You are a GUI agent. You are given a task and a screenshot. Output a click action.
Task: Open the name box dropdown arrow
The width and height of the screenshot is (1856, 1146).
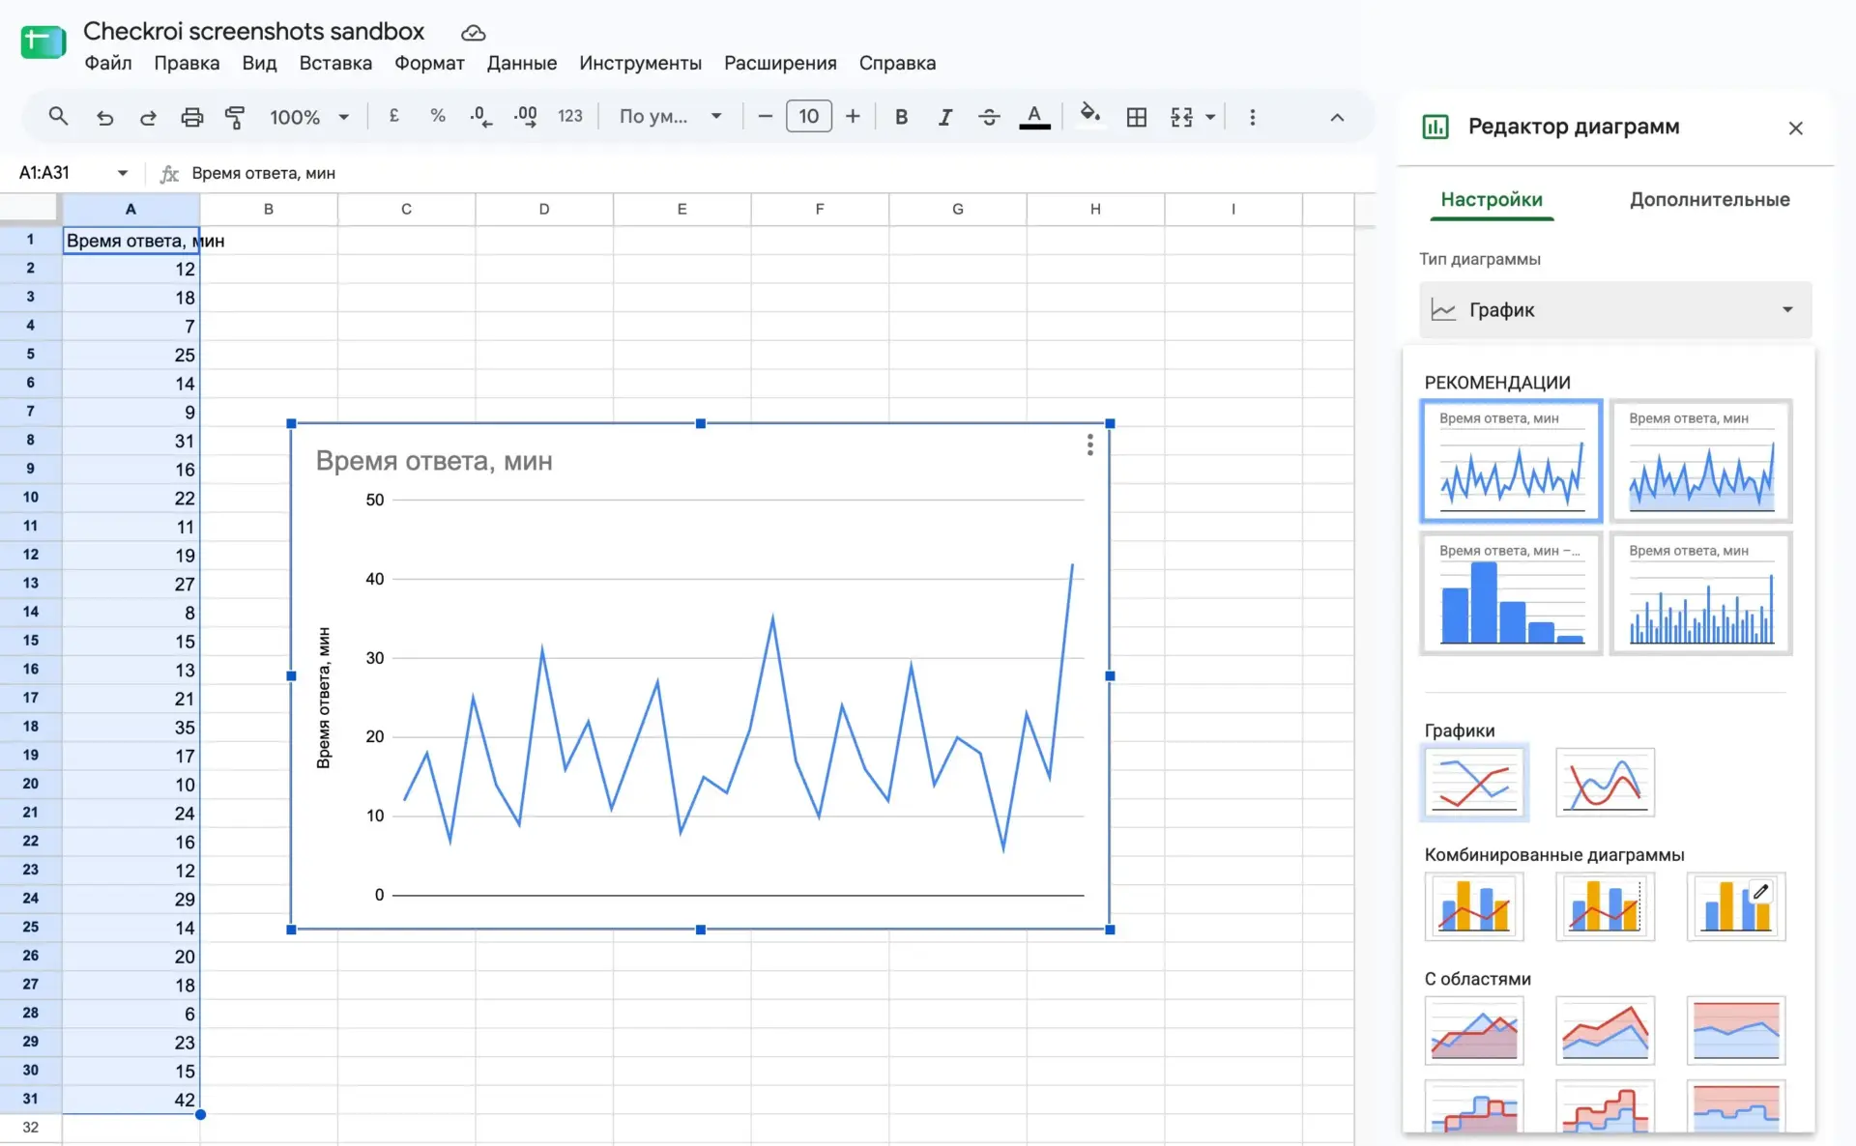123,173
